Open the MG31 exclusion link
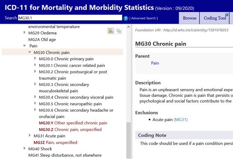 click(181, 120)
